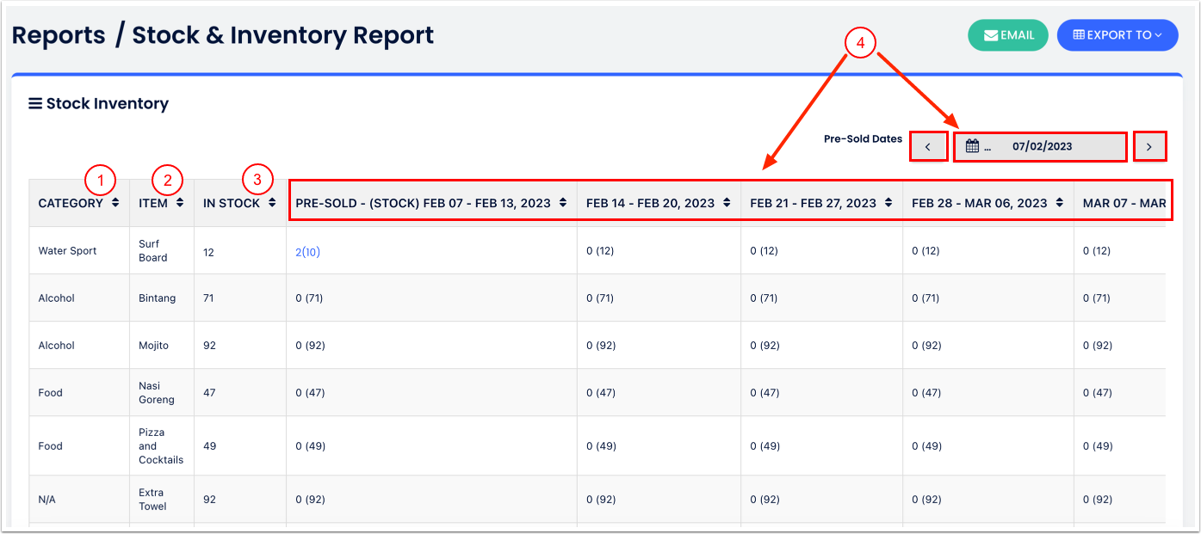Click the Stock Inventory hamburger menu icon
This screenshot has width=1201, height=534.
click(x=35, y=104)
